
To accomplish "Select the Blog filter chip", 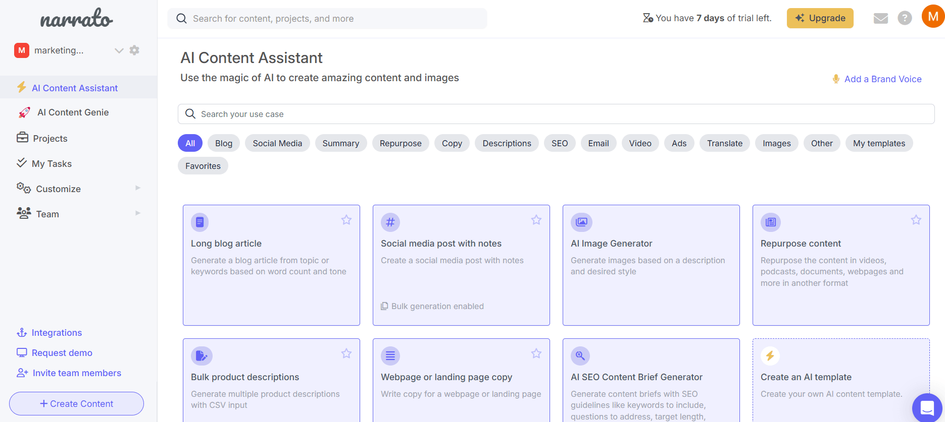I will [224, 143].
